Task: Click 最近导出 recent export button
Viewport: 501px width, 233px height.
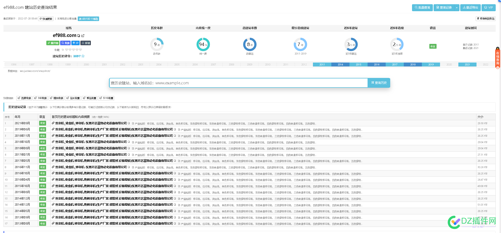Action: [470, 7]
